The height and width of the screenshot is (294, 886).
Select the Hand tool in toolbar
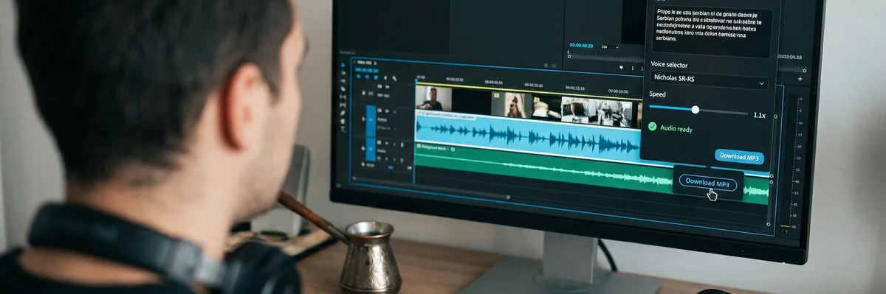(x=343, y=121)
